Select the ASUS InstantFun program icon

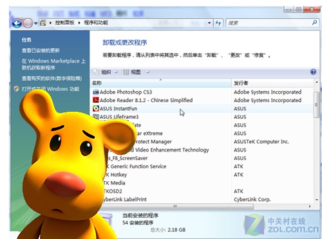tap(95, 109)
